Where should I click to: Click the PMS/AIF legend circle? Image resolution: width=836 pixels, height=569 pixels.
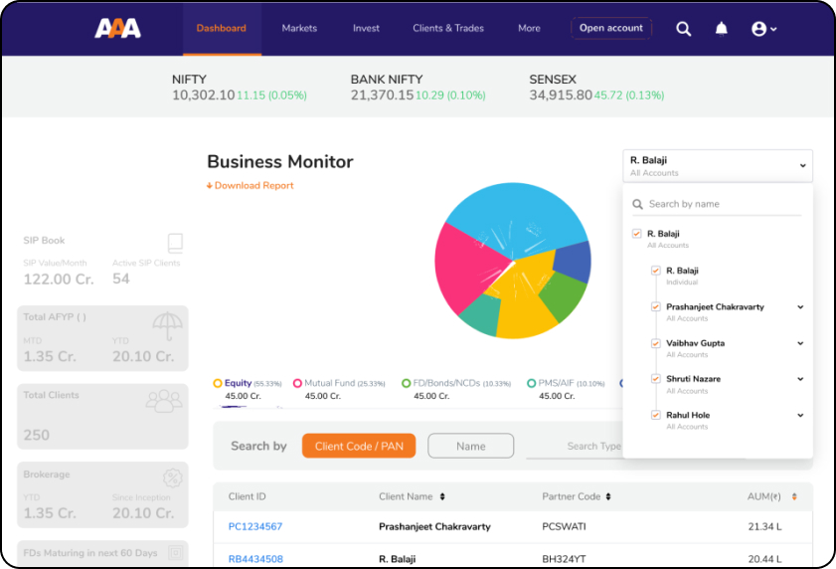(x=531, y=383)
